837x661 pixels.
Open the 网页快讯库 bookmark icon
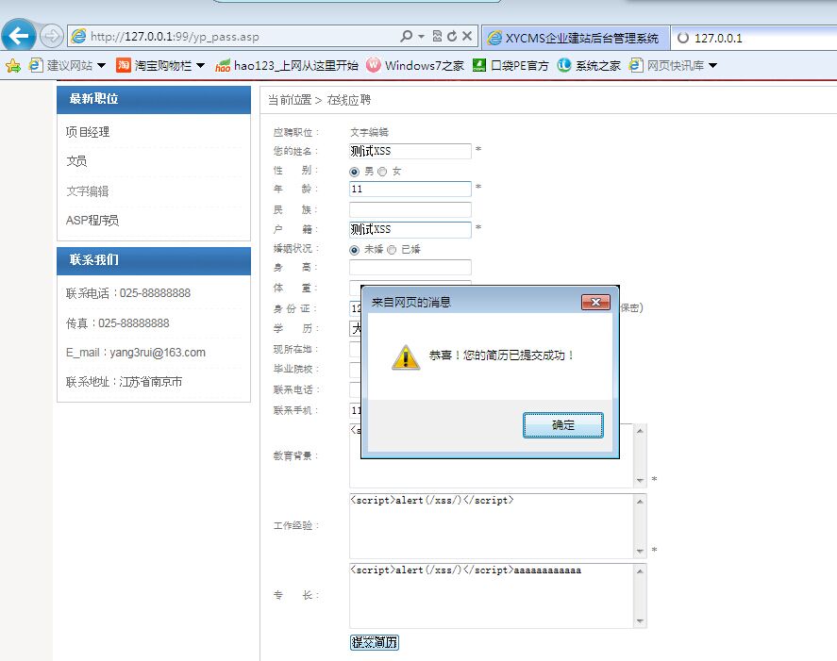point(636,65)
